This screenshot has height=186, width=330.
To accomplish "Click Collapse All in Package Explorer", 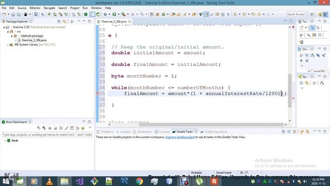I will click(x=59, y=22).
